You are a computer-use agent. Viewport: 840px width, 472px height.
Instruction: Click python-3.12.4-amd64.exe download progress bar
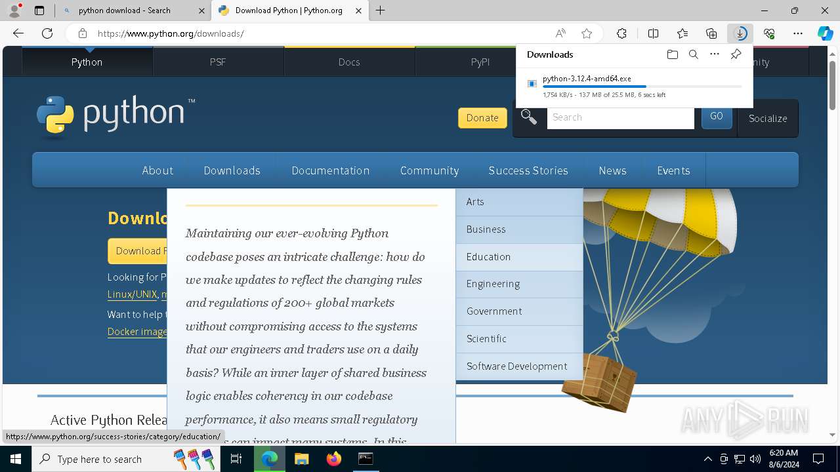(642, 87)
